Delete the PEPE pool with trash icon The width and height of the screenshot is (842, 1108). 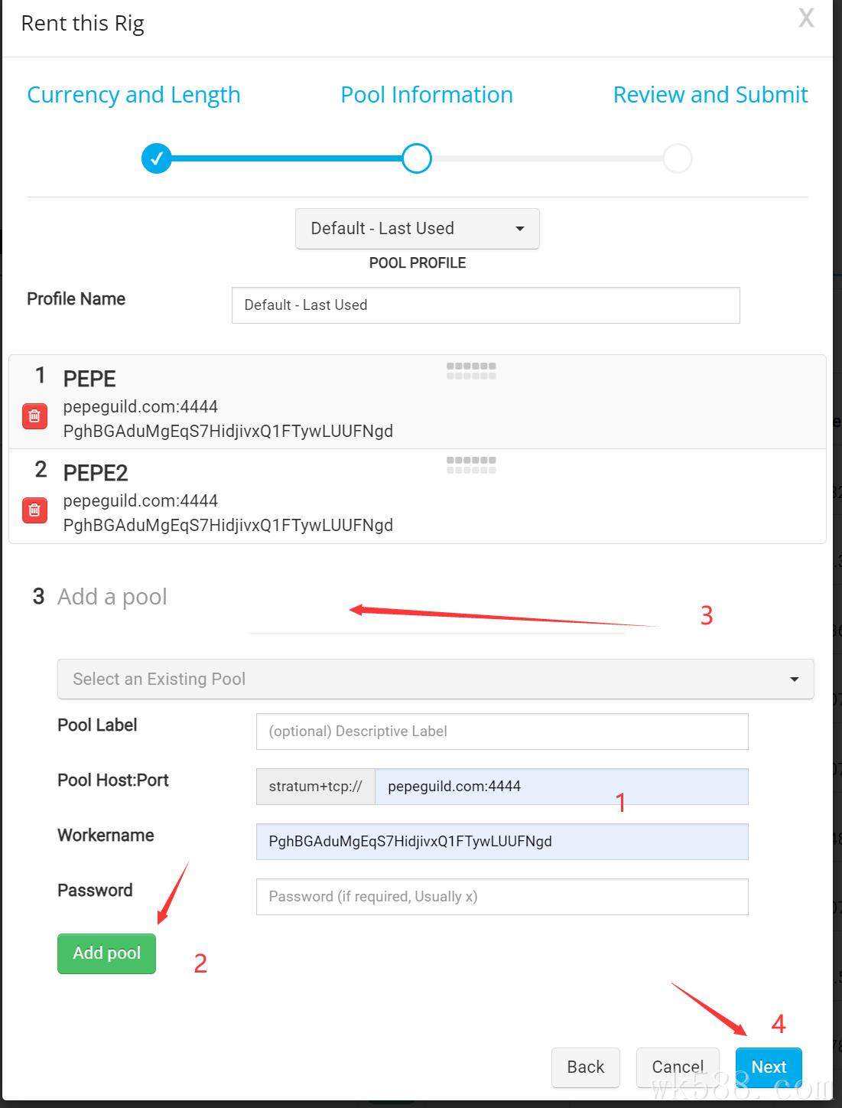tap(34, 416)
